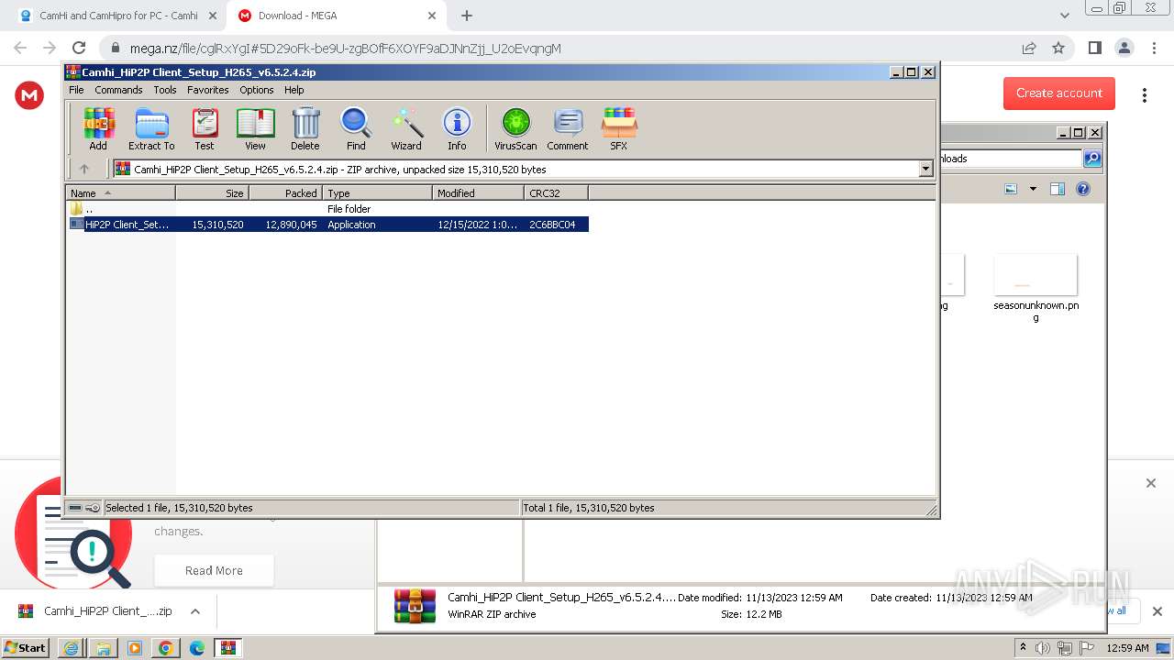Open Explorer help icon

[x=1083, y=189]
